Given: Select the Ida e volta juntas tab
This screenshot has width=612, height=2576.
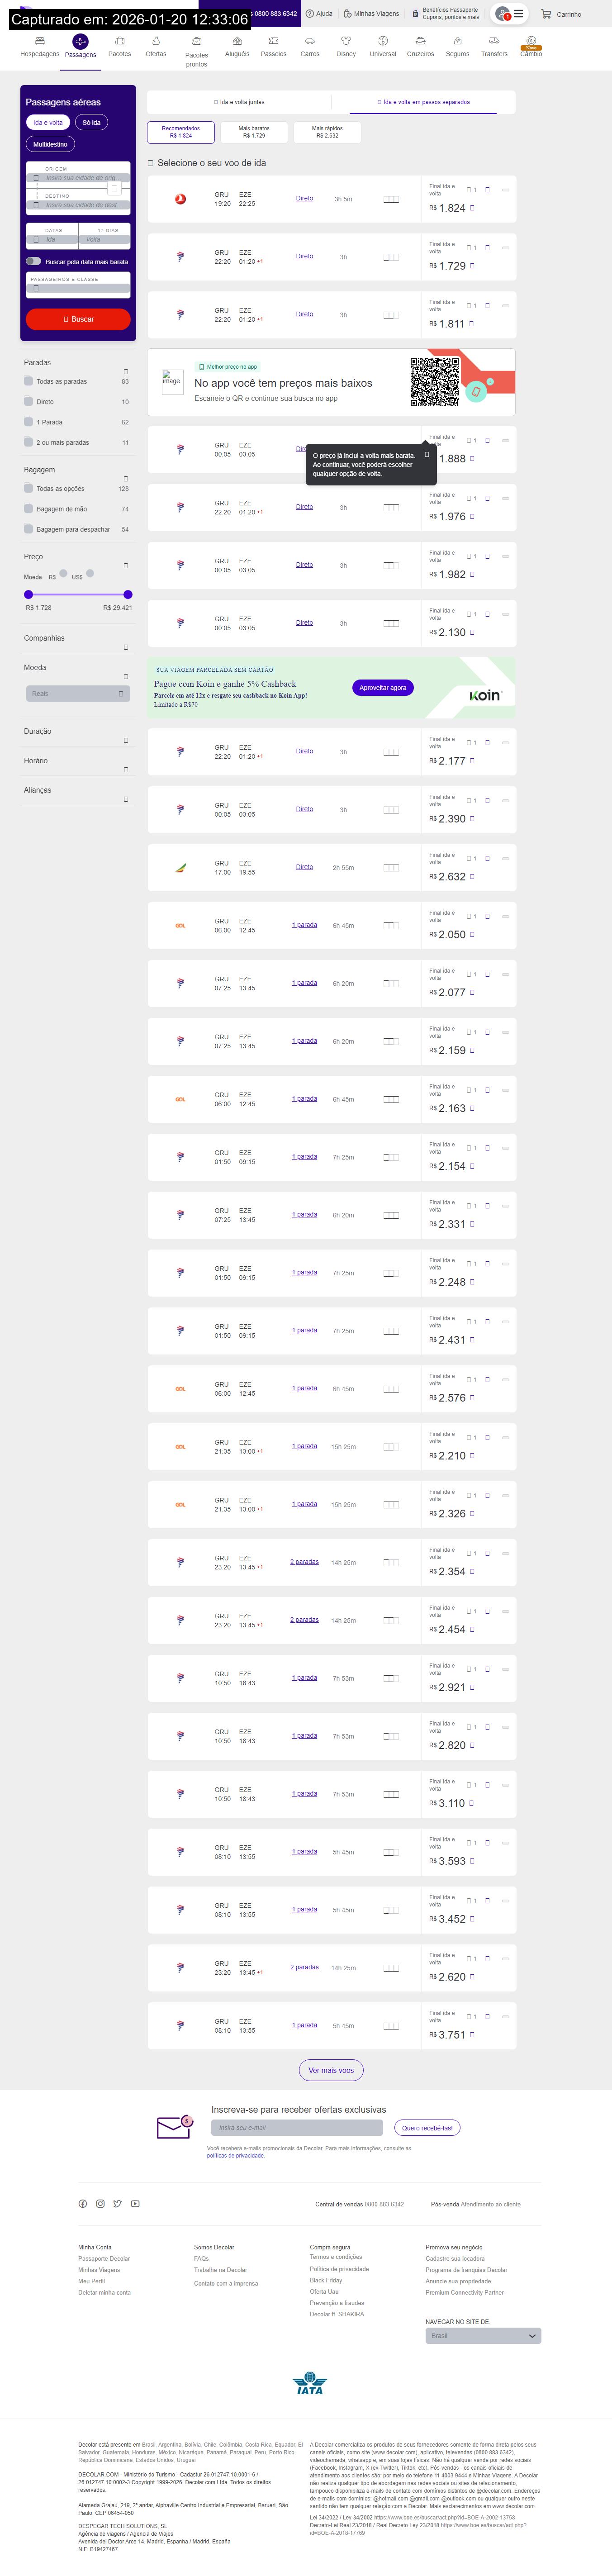Looking at the screenshot, I should pyautogui.click(x=239, y=102).
